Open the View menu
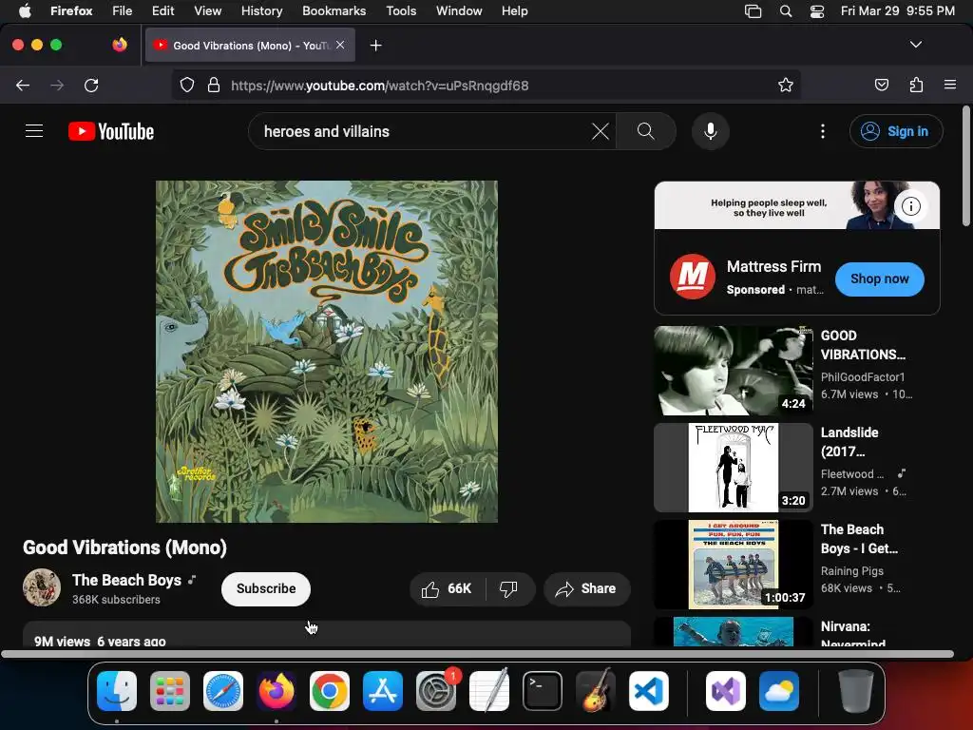The width and height of the screenshot is (973, 730). [x=207, y=10]
